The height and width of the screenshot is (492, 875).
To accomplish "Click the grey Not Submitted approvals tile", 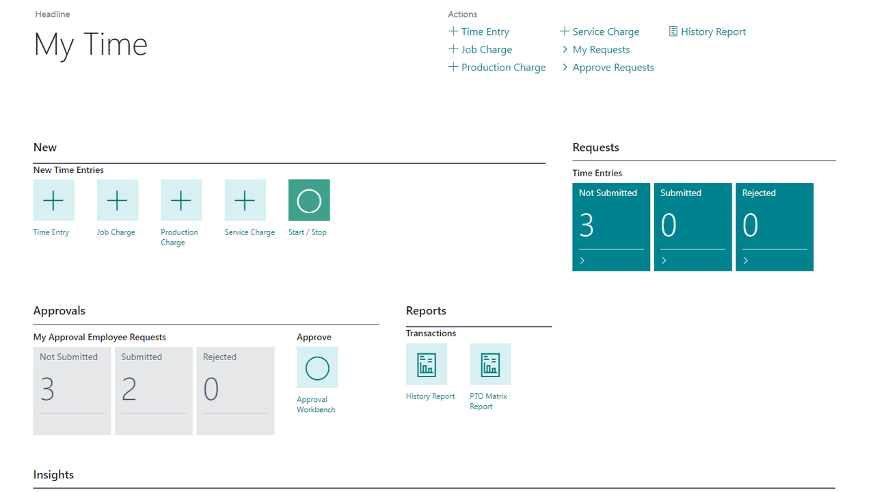I will coord(72,390).
